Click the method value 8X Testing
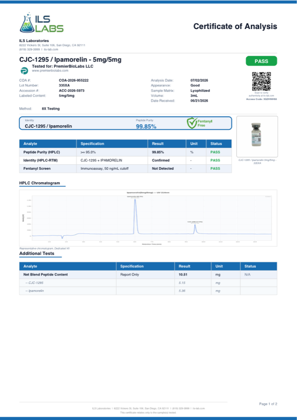This screenshot has height=420, width=297. tap(50, 109)
